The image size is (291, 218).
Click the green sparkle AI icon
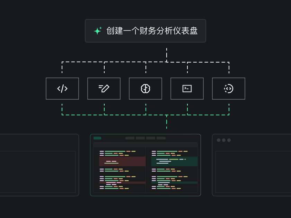click(98, 31)
